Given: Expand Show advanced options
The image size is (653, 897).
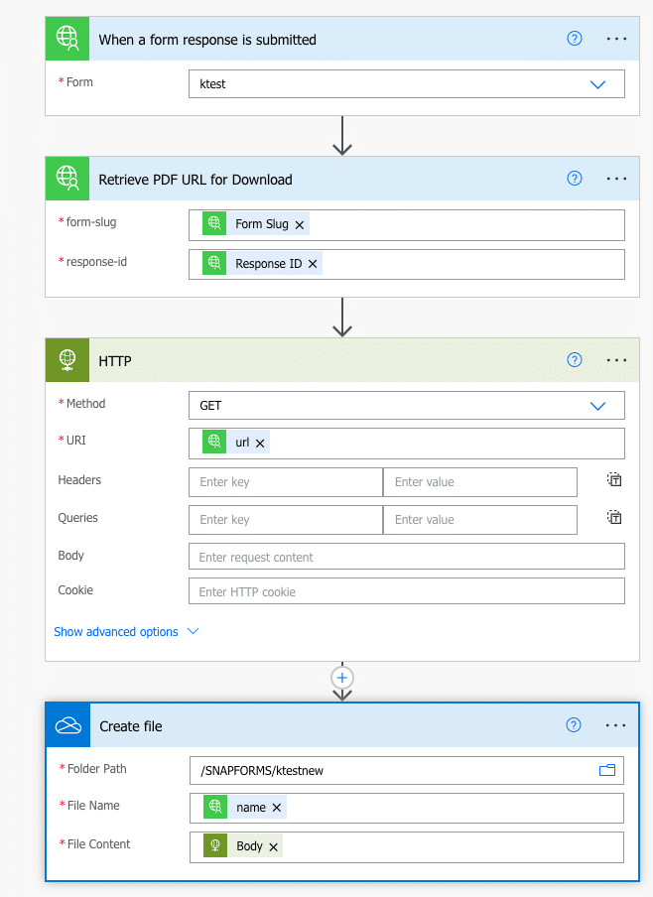Looking at the screenshot, I should point(126,632).
